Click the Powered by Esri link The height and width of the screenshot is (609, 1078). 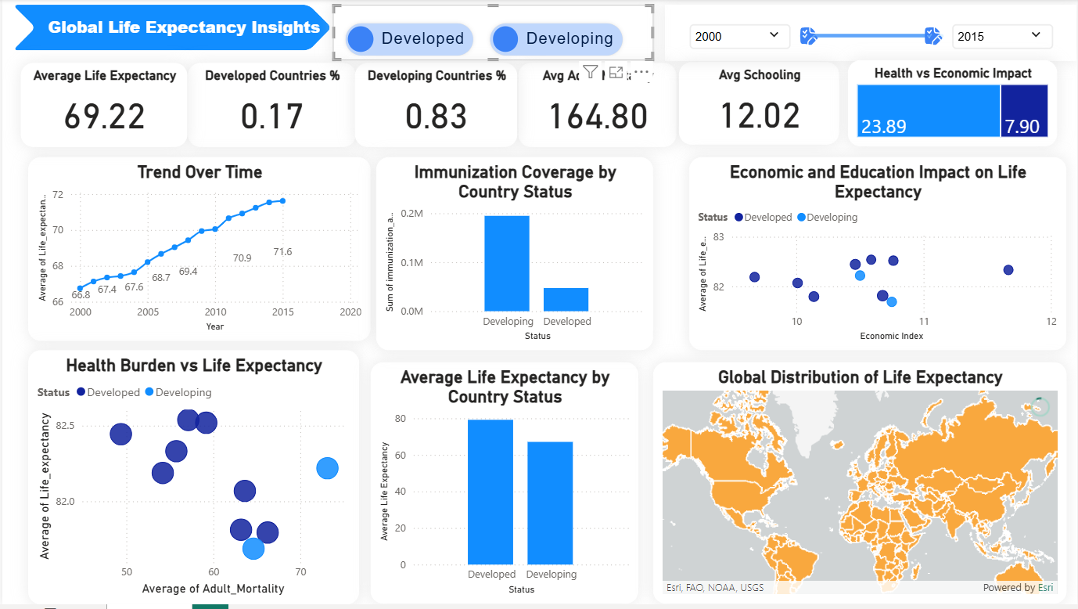1045,587
